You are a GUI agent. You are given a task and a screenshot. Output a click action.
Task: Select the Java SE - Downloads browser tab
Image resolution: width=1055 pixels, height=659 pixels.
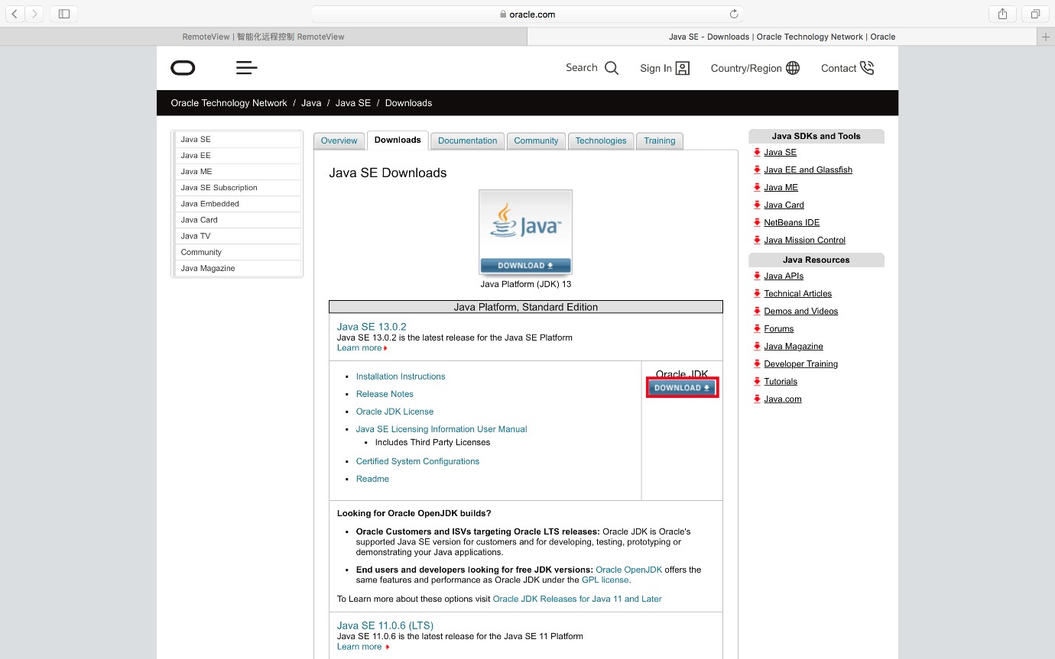pyautogui.click(x=782, y=37)
